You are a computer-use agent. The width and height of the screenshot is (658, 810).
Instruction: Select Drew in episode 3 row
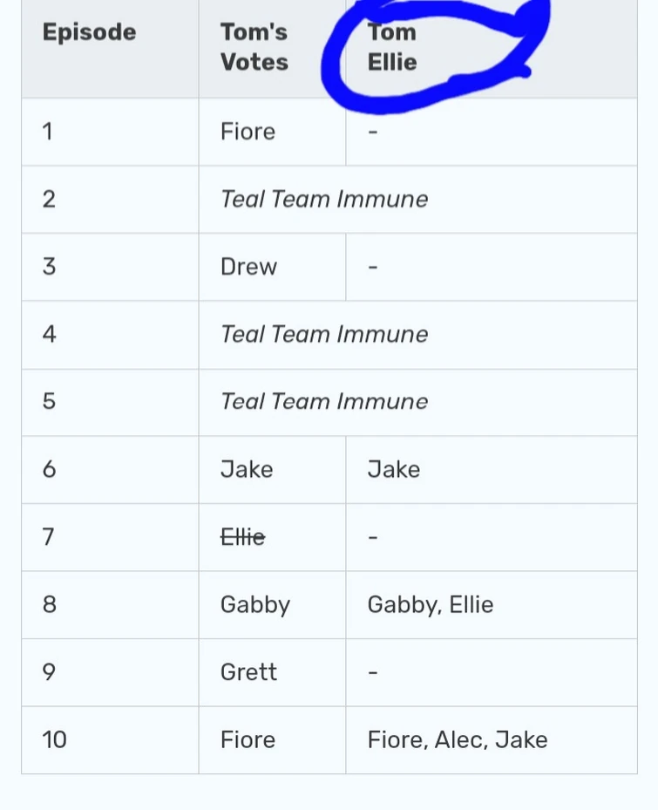[x=249, y=267]
